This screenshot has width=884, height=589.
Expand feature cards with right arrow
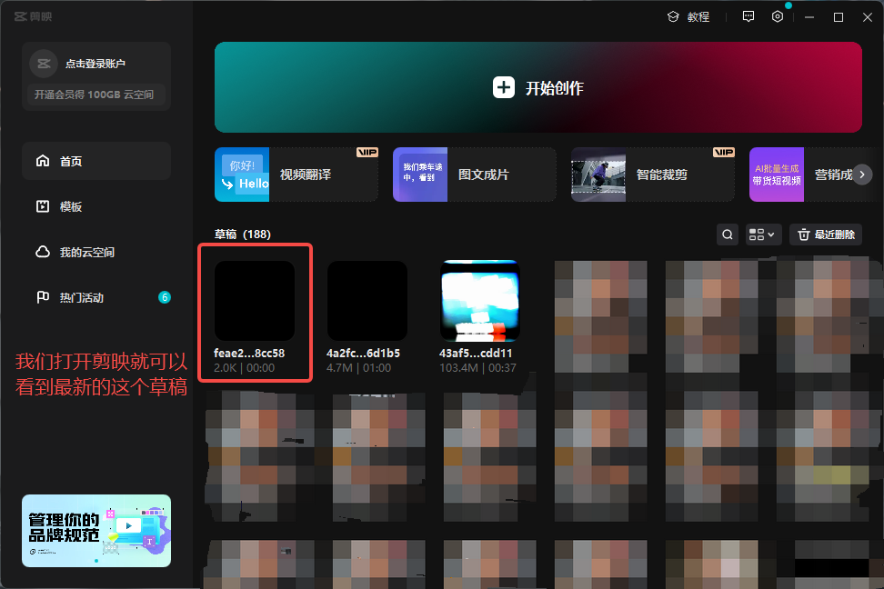(862, 175)
